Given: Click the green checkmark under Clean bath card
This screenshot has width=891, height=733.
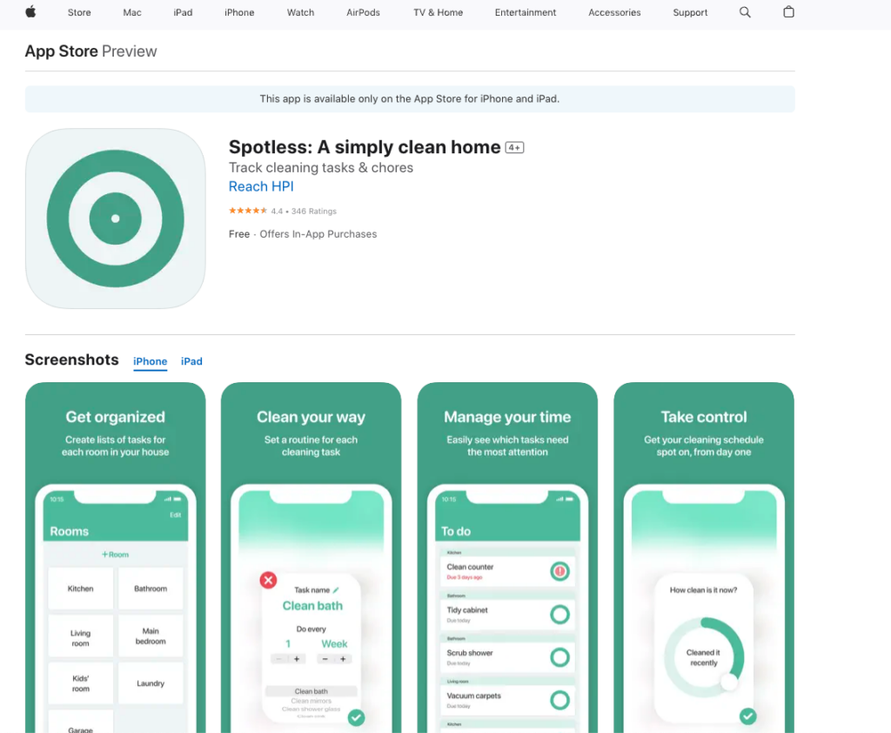Looking at the screenshot, I should click(x=356, y=717).
